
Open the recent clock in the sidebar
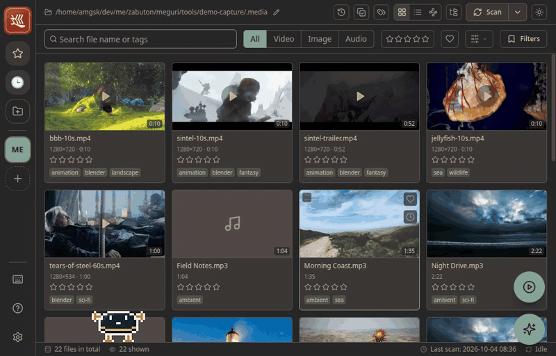18,82
